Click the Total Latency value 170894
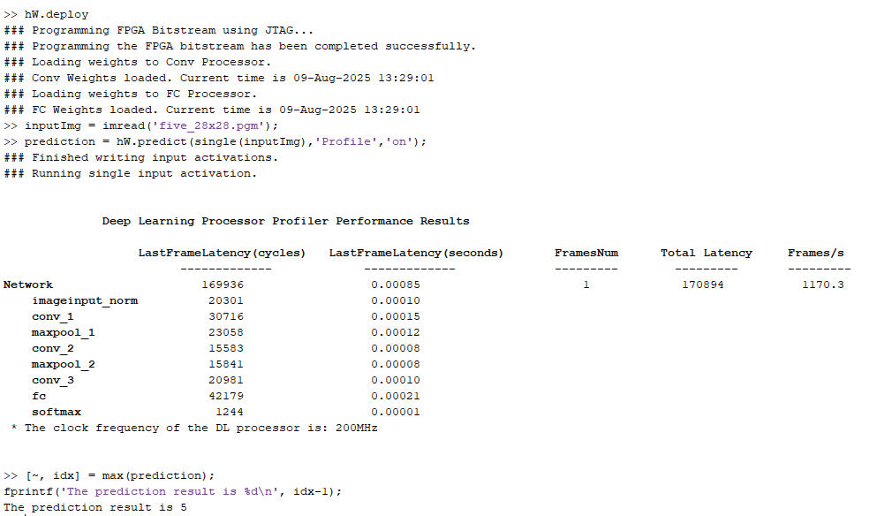 pyautogui.click(x=702, y=285)
